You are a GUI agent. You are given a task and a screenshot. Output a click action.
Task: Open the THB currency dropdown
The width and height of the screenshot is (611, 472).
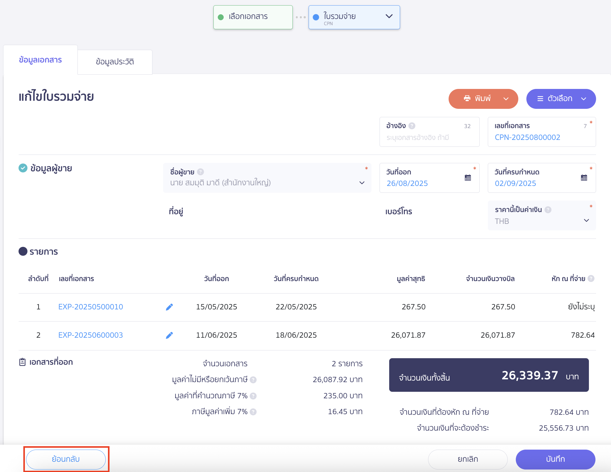point(542,216)
